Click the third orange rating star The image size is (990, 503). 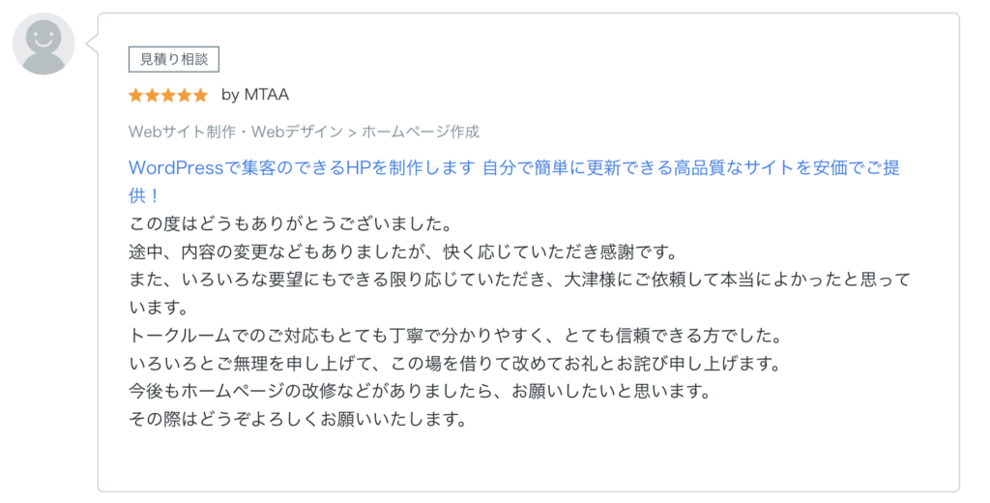tap(168, 95)
